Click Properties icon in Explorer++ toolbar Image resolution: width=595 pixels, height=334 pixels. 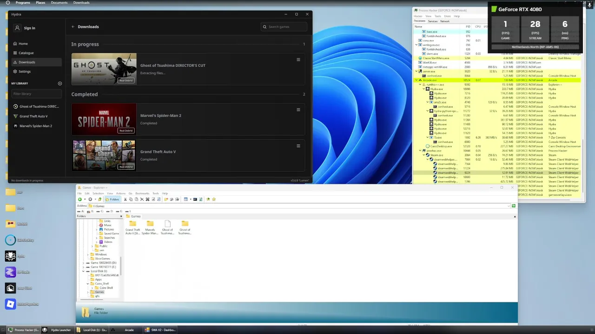153,199
